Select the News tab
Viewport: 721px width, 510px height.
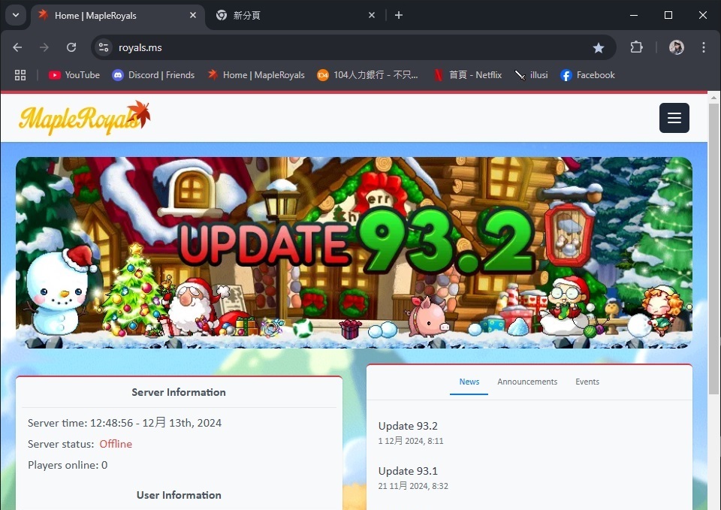(x=469, y=382)
